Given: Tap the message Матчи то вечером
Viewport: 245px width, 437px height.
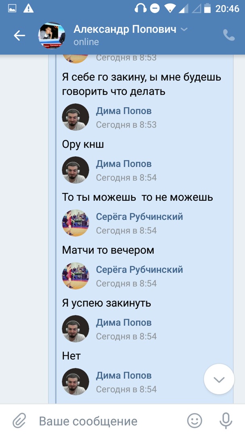Looking at the screenshot, I should 108,250.
